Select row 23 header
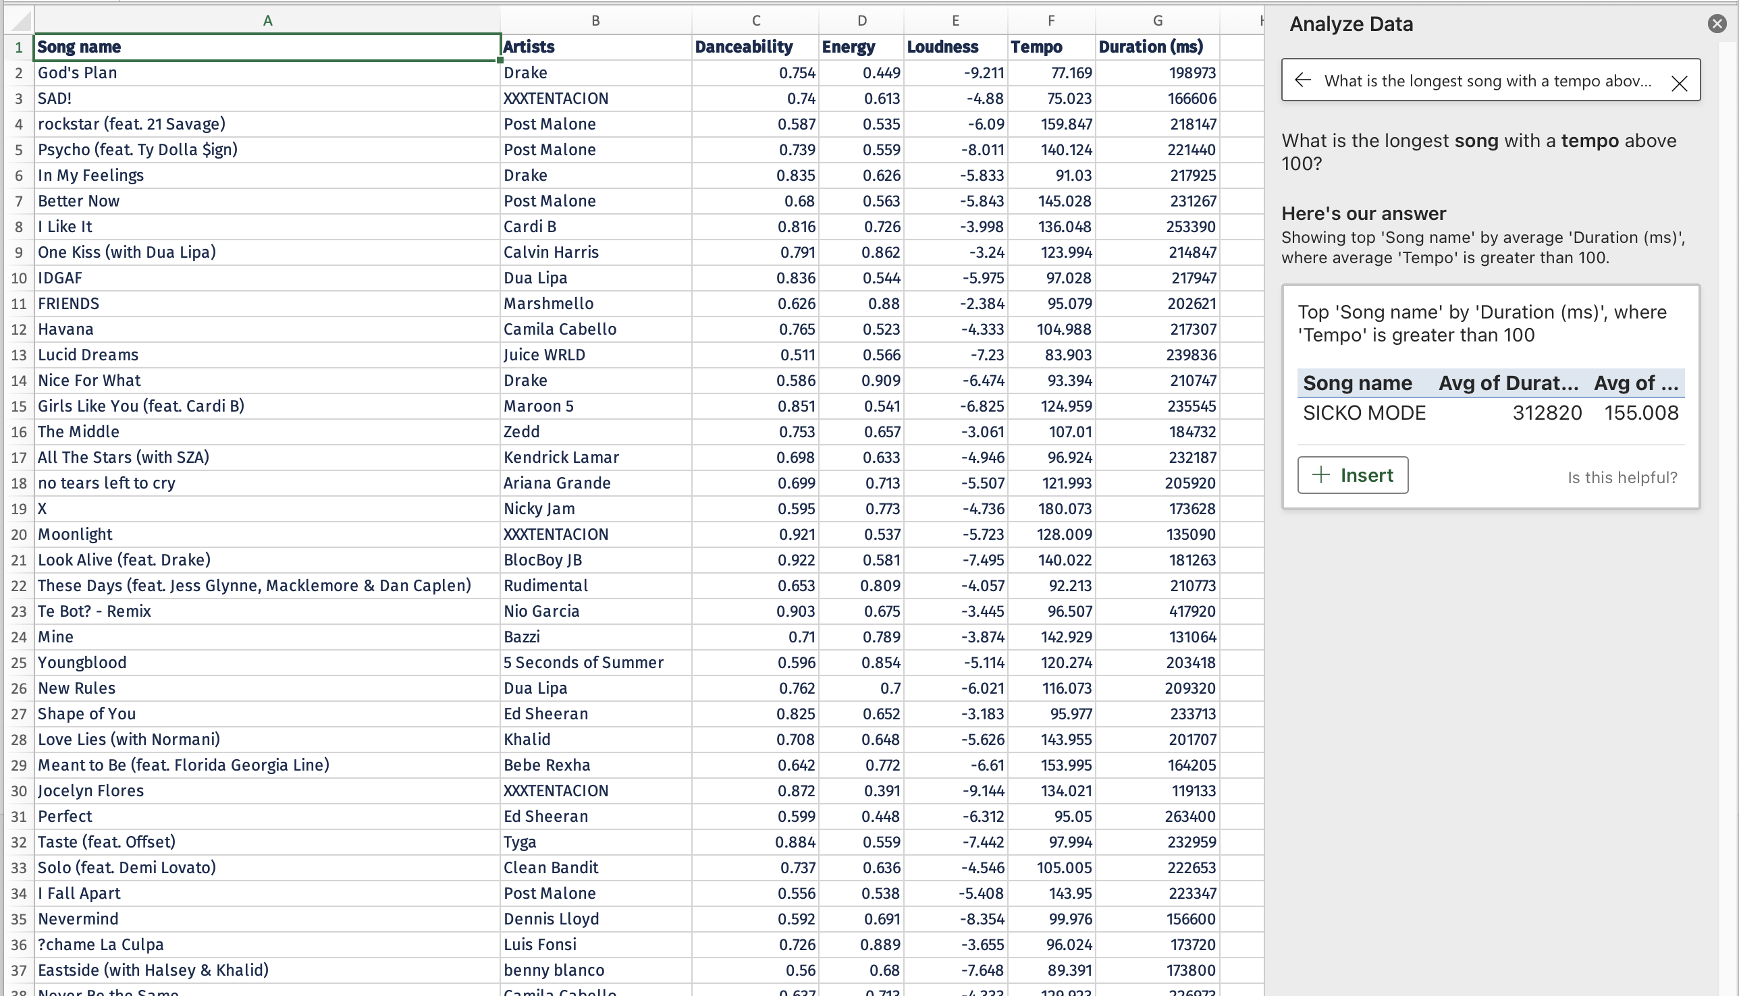1739x996 pixels. pos(18,611)
